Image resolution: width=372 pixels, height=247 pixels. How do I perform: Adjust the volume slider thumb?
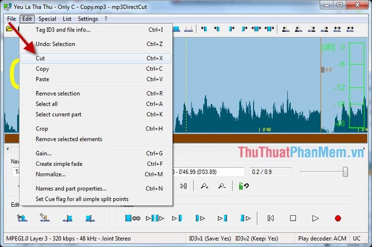[x=345, y=172]
